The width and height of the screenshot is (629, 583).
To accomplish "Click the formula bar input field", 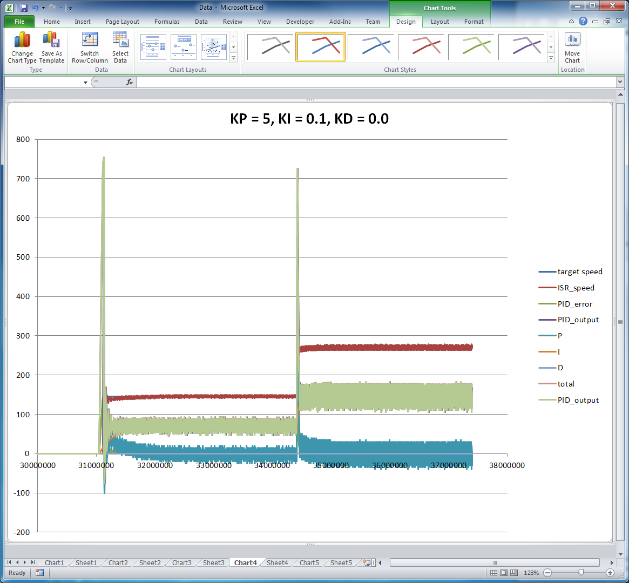I will coord(376,82).
